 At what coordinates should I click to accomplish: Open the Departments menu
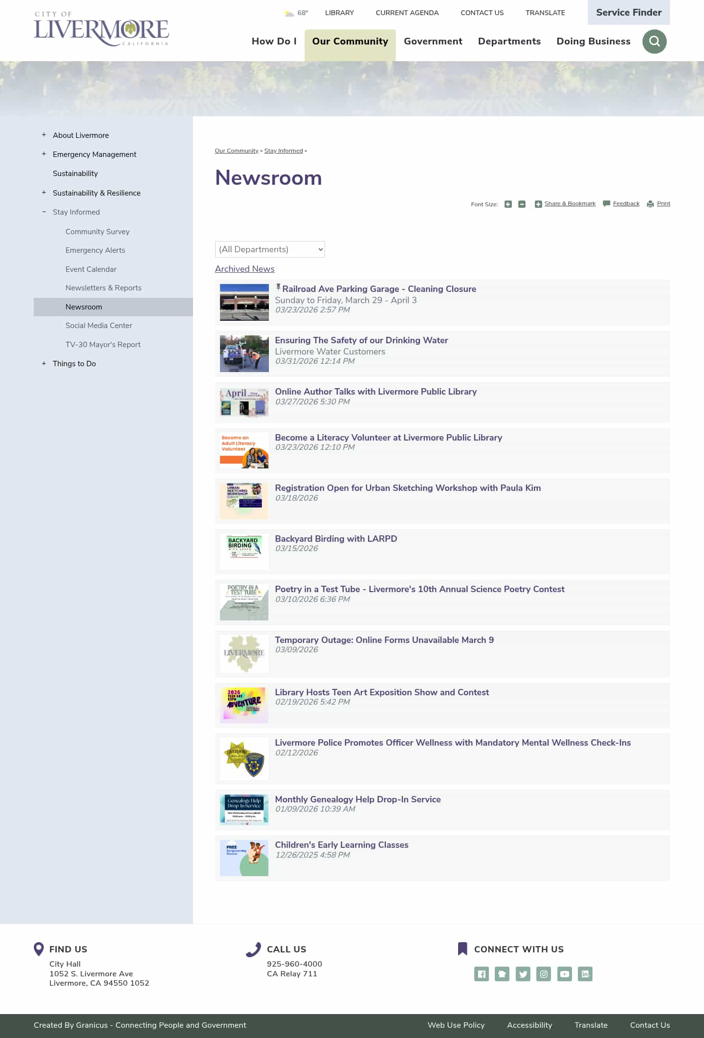509,42
